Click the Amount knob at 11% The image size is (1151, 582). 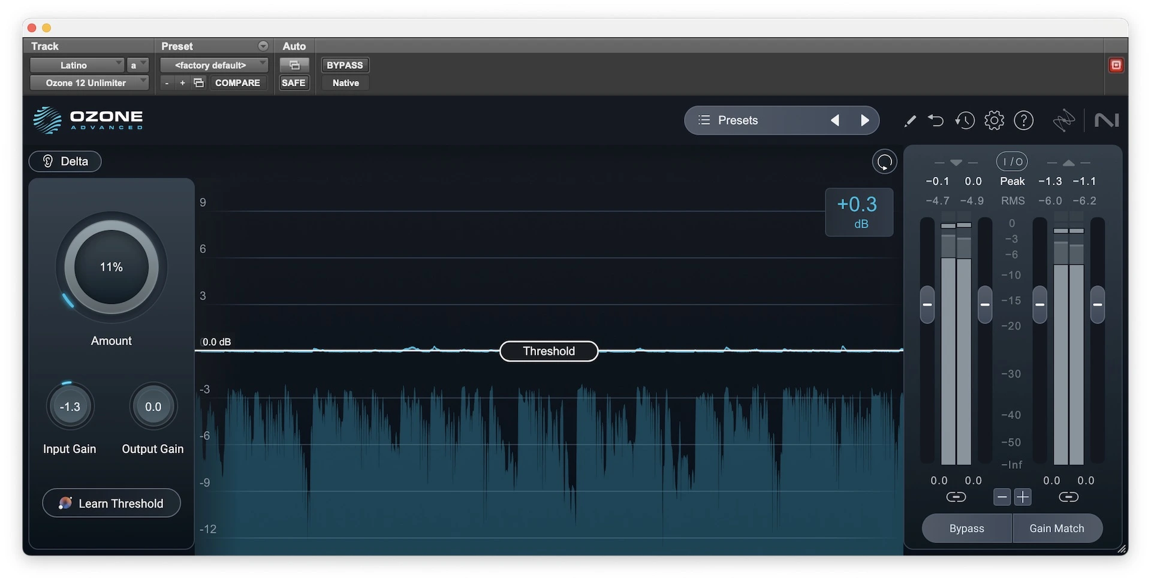112,267
